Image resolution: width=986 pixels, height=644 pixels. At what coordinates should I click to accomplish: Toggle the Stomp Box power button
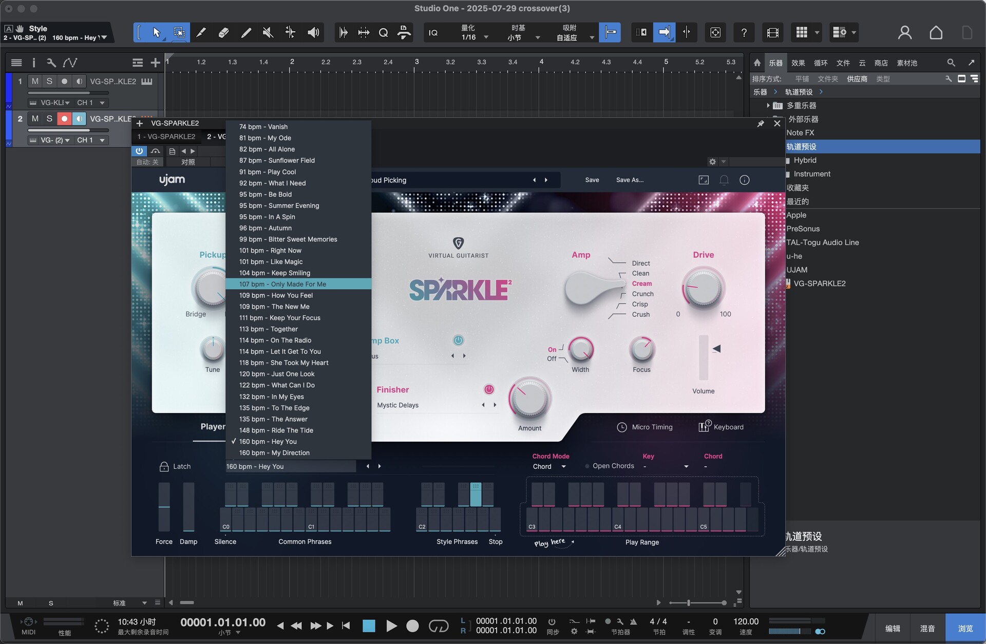[x=458, y=340]
